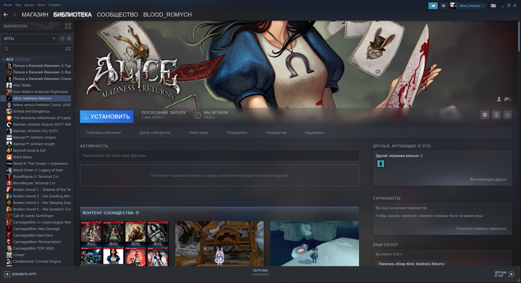Click the Chaser game icon

click(x=9, y=255)
